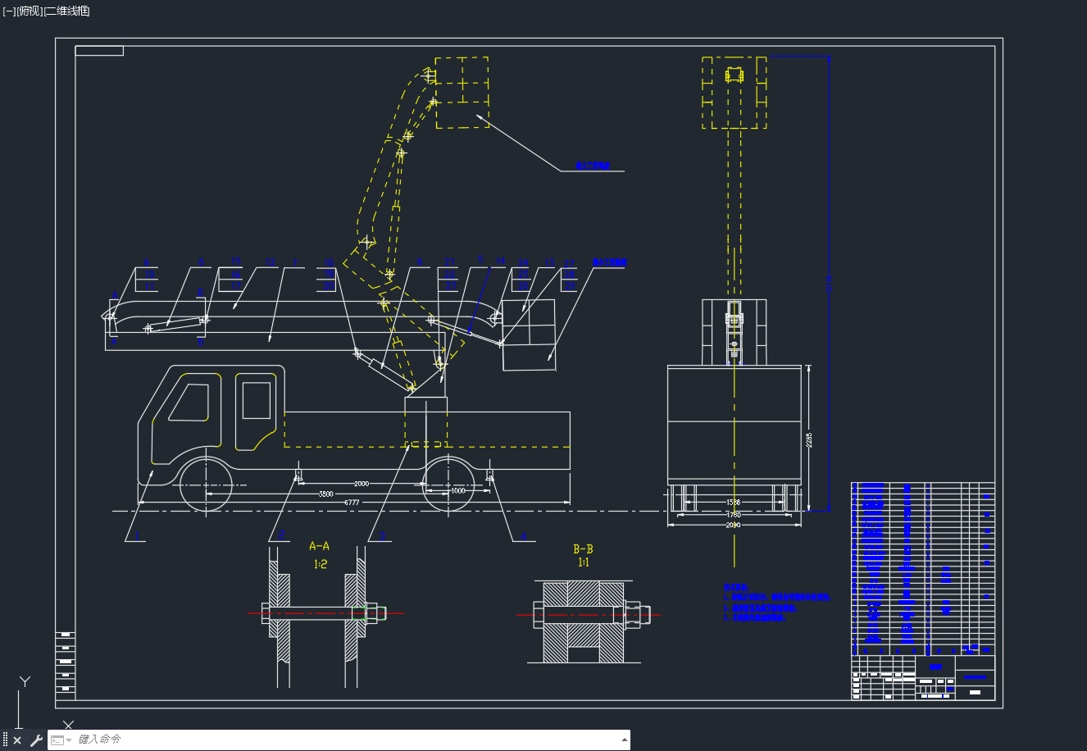Select the 2000 dimension value
Image resolution: width=1087 pixels, height=751 pixels.
[361, 484]
